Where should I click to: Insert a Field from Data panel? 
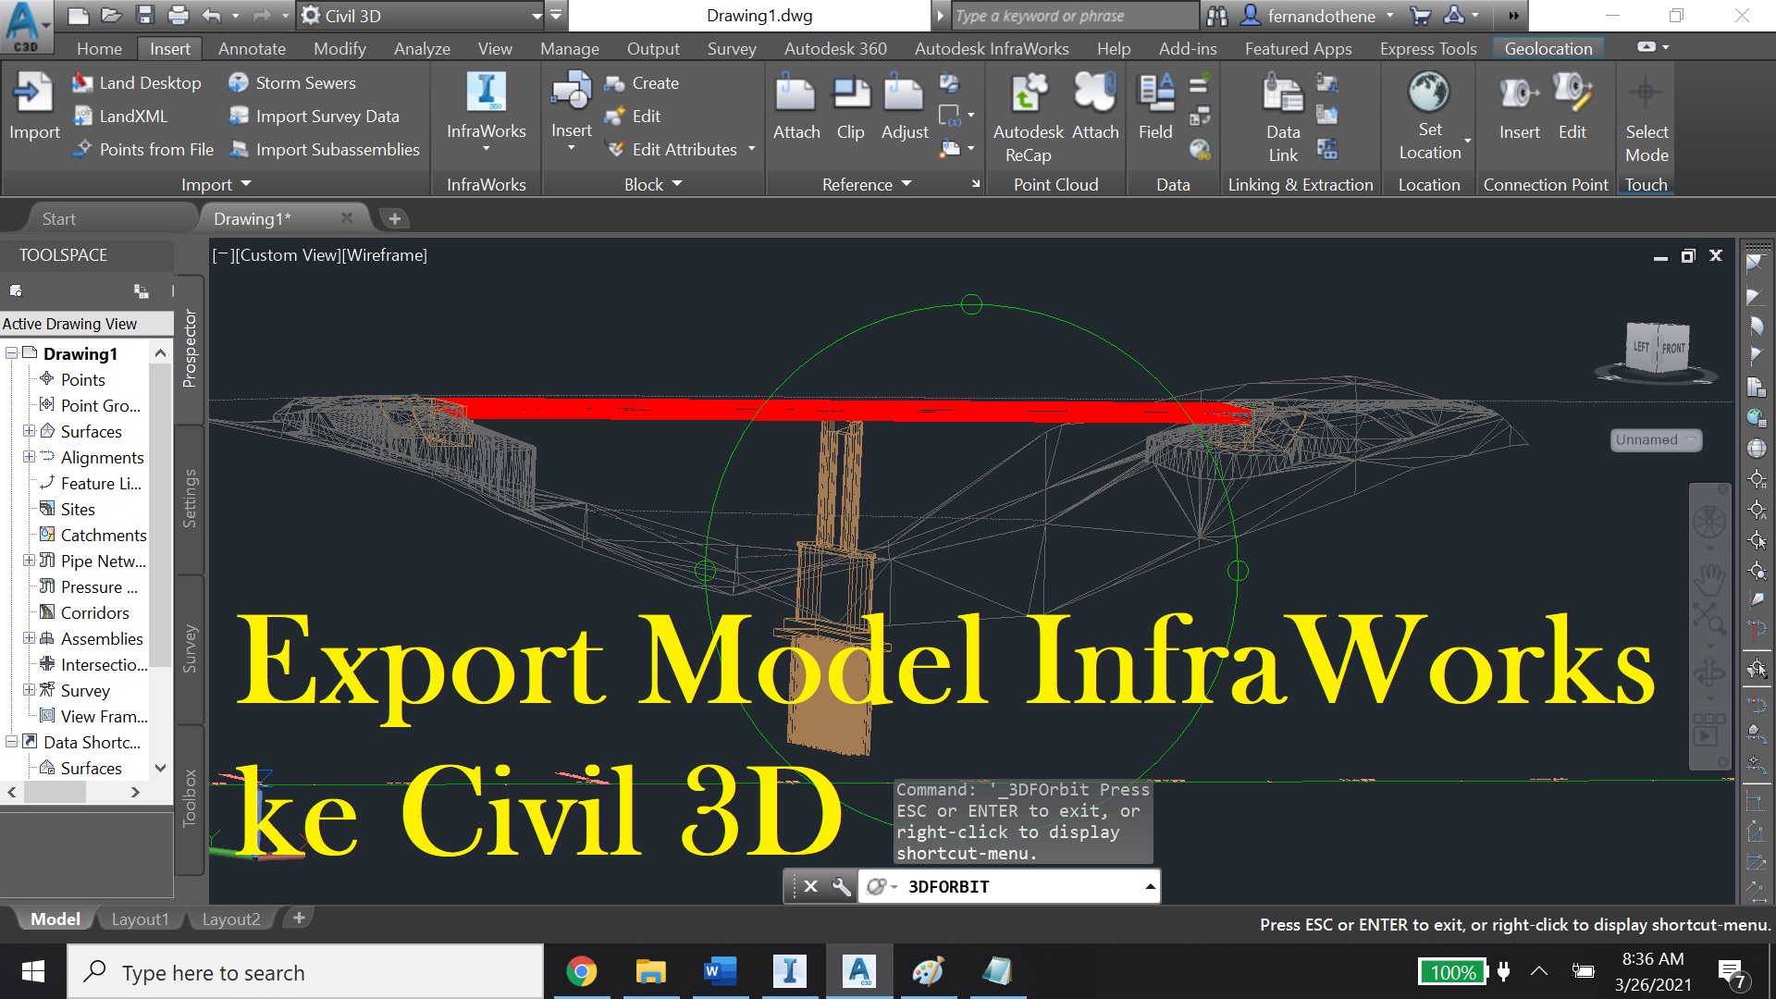pyautogui.click(x=1154, y=107)
